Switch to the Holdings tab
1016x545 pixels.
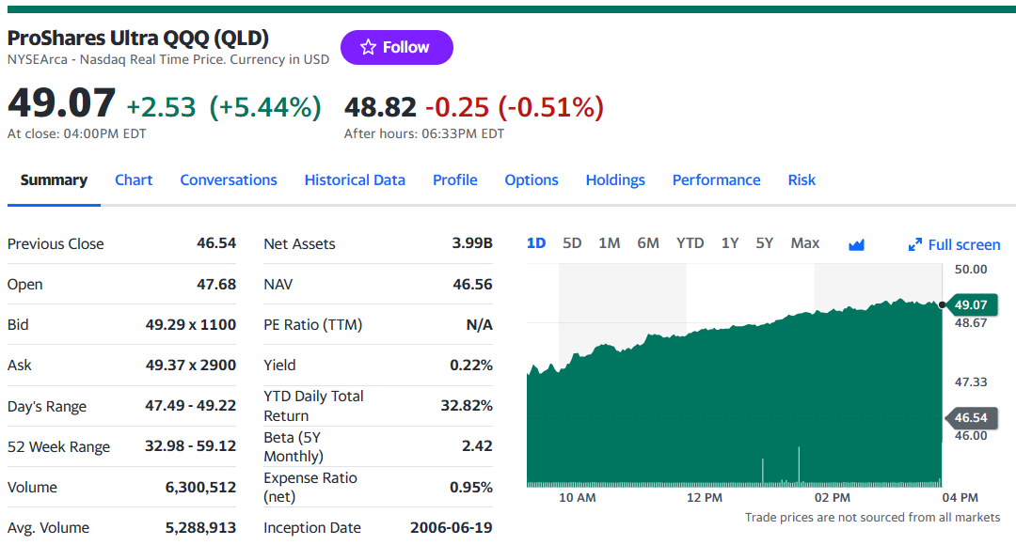click(x=615, y=179)
